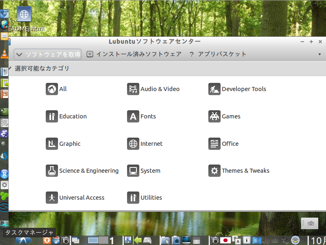This screenshot has height=245, width=326.
Task: Open volume control in system tray
Action: pyautogui.click(x=266, y=241)
